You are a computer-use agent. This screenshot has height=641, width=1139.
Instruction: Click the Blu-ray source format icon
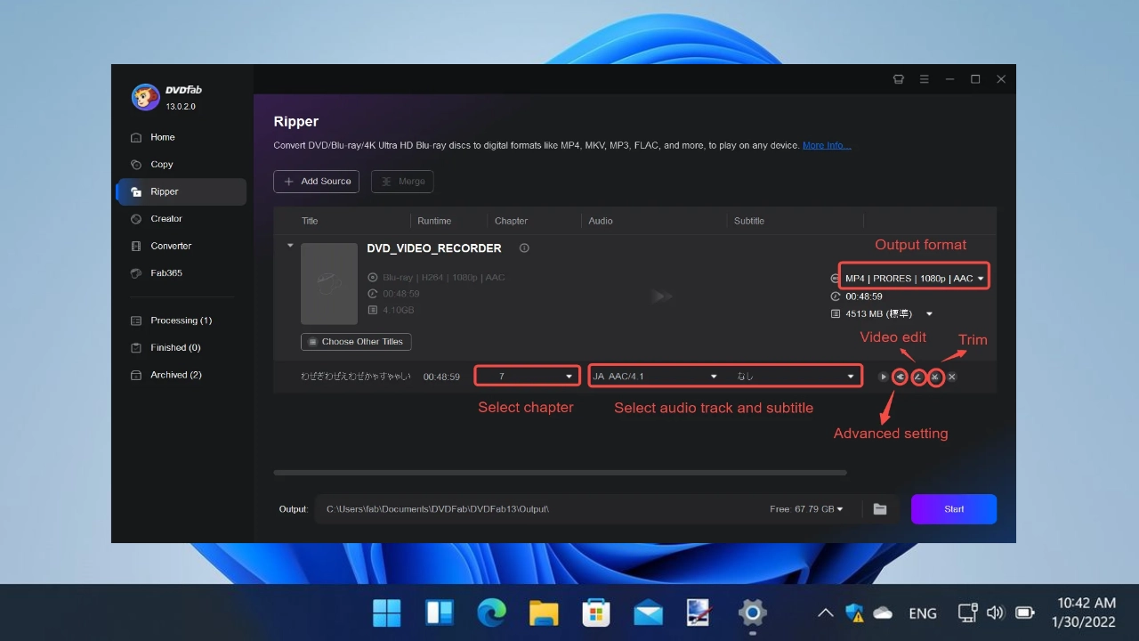tap(373, 278)
